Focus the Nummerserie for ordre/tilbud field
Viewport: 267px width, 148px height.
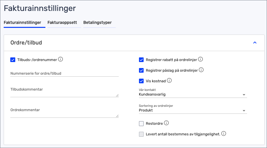tap(65, 73)
